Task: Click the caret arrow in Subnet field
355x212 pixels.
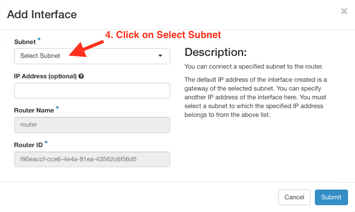Action: tap(160, 56)
